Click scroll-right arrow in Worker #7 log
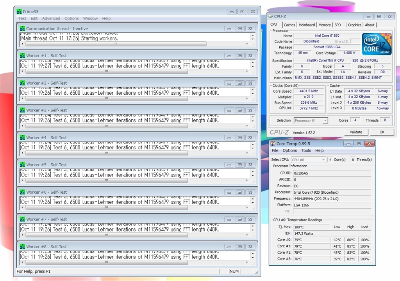The image size is (400, 281). coord(247,235)
